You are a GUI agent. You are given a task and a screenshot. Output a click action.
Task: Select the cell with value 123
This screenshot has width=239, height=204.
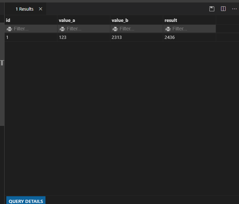84,37
